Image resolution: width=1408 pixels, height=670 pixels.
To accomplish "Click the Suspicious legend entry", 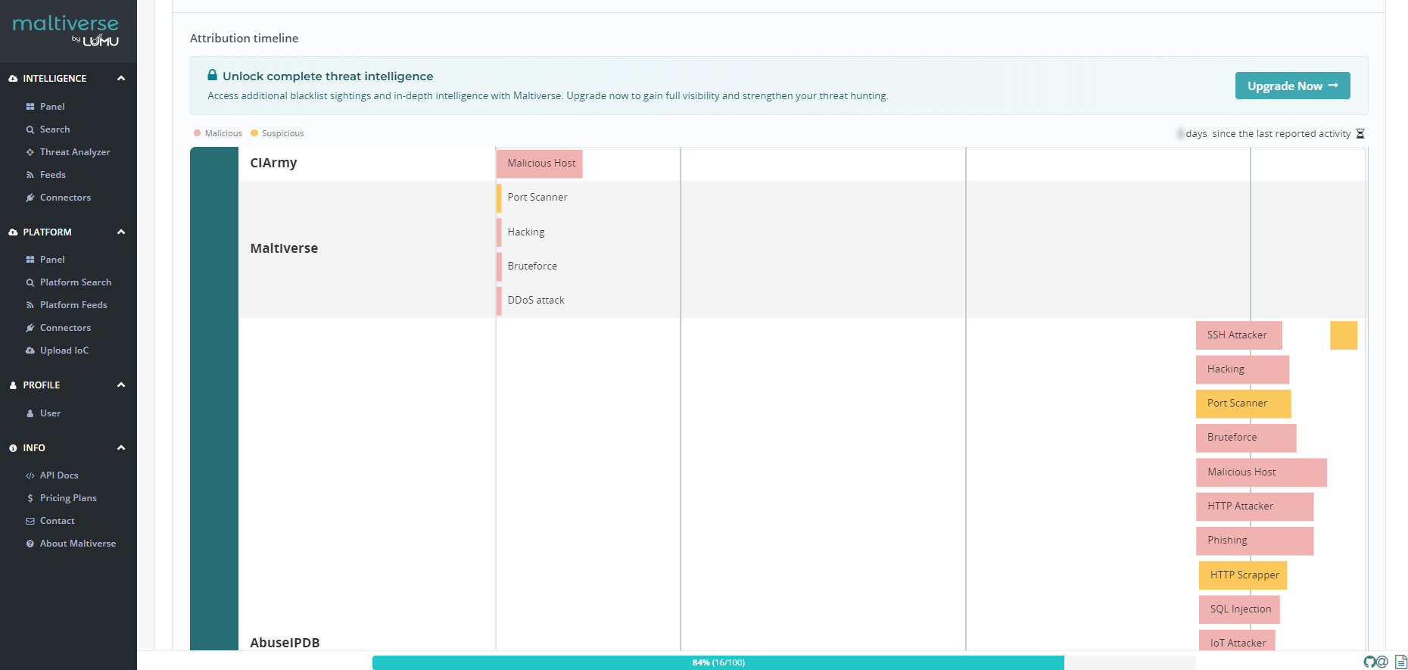I will tap(277, 133).
